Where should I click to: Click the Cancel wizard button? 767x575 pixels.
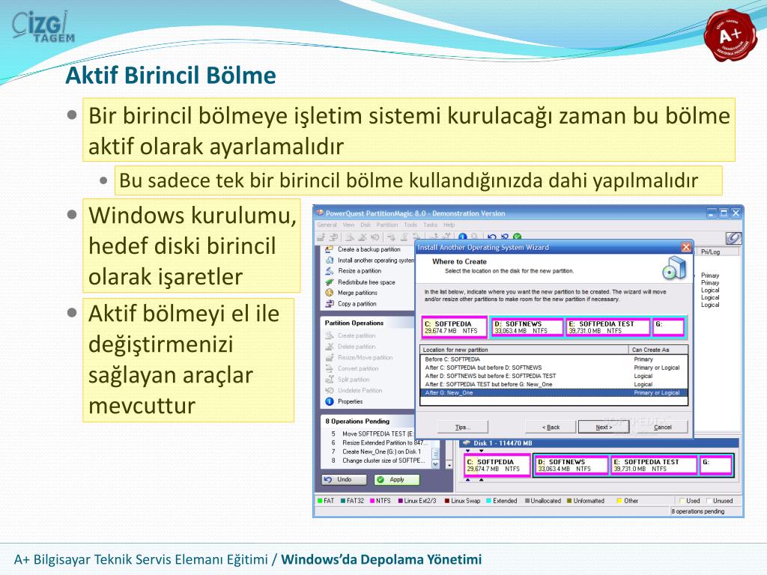tap(662, 427)
